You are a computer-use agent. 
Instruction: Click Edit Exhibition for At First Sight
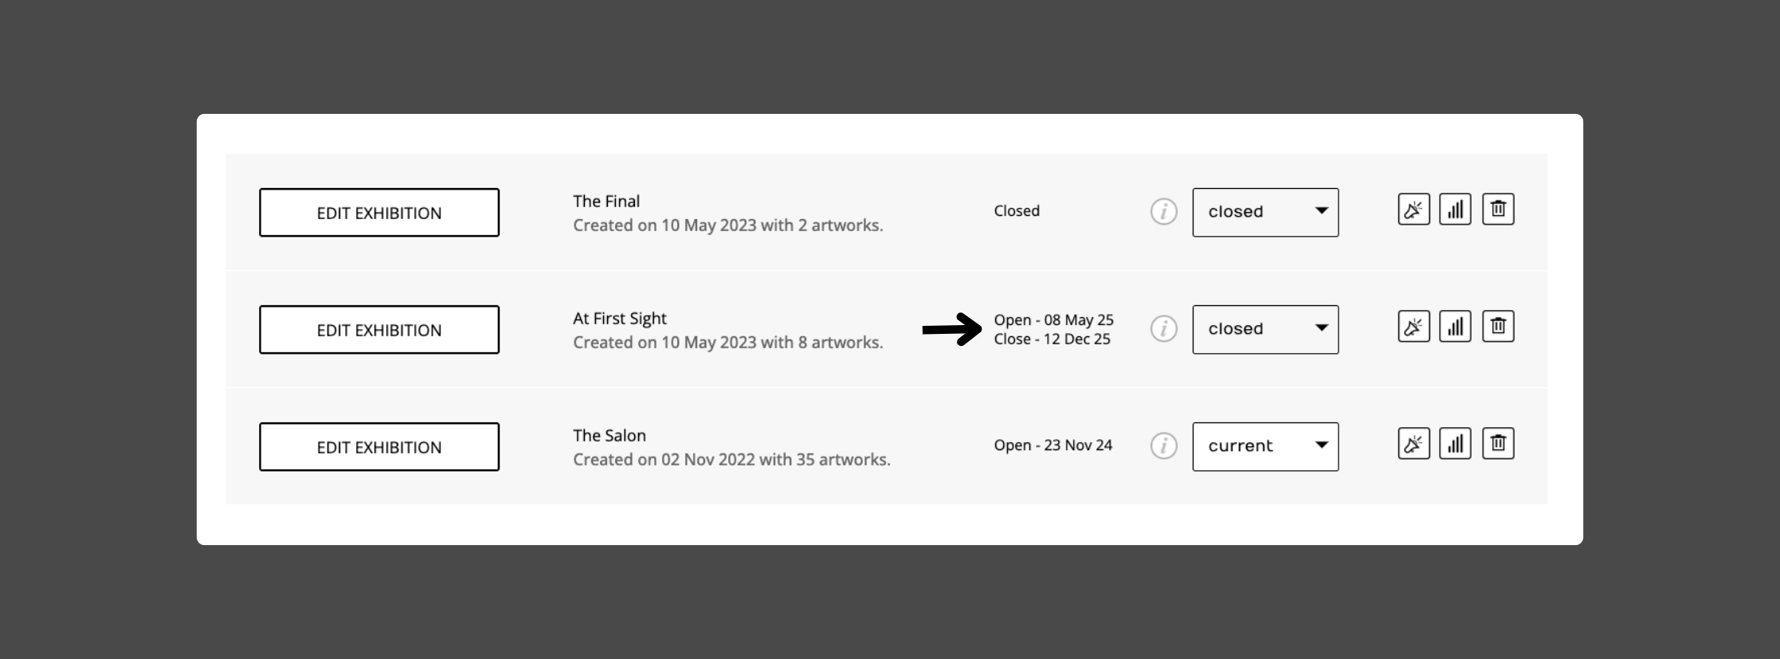(379, 330)
